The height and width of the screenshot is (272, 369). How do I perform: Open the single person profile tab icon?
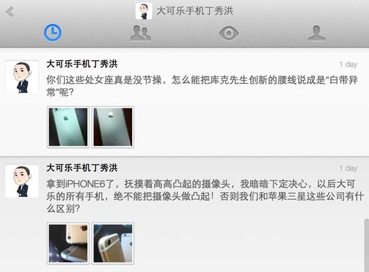click(317, 33)
